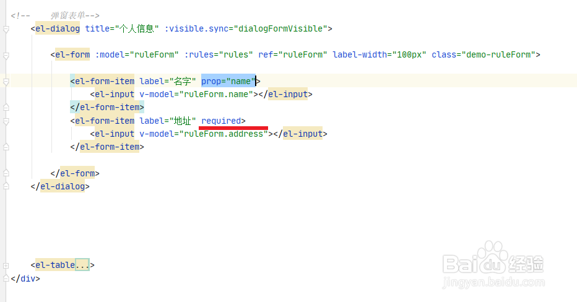The width and height of the screenshot is (577, 302).
Task: Click fold-end marker after ruleForm.address input line
Action: coord(6,147)
